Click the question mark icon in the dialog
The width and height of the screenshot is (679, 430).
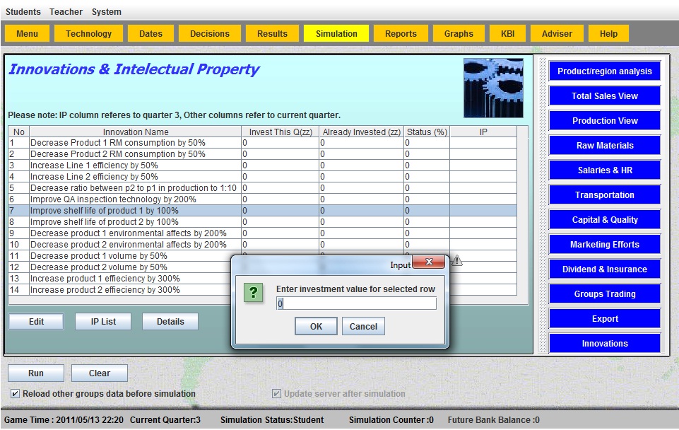pos(254,293)
